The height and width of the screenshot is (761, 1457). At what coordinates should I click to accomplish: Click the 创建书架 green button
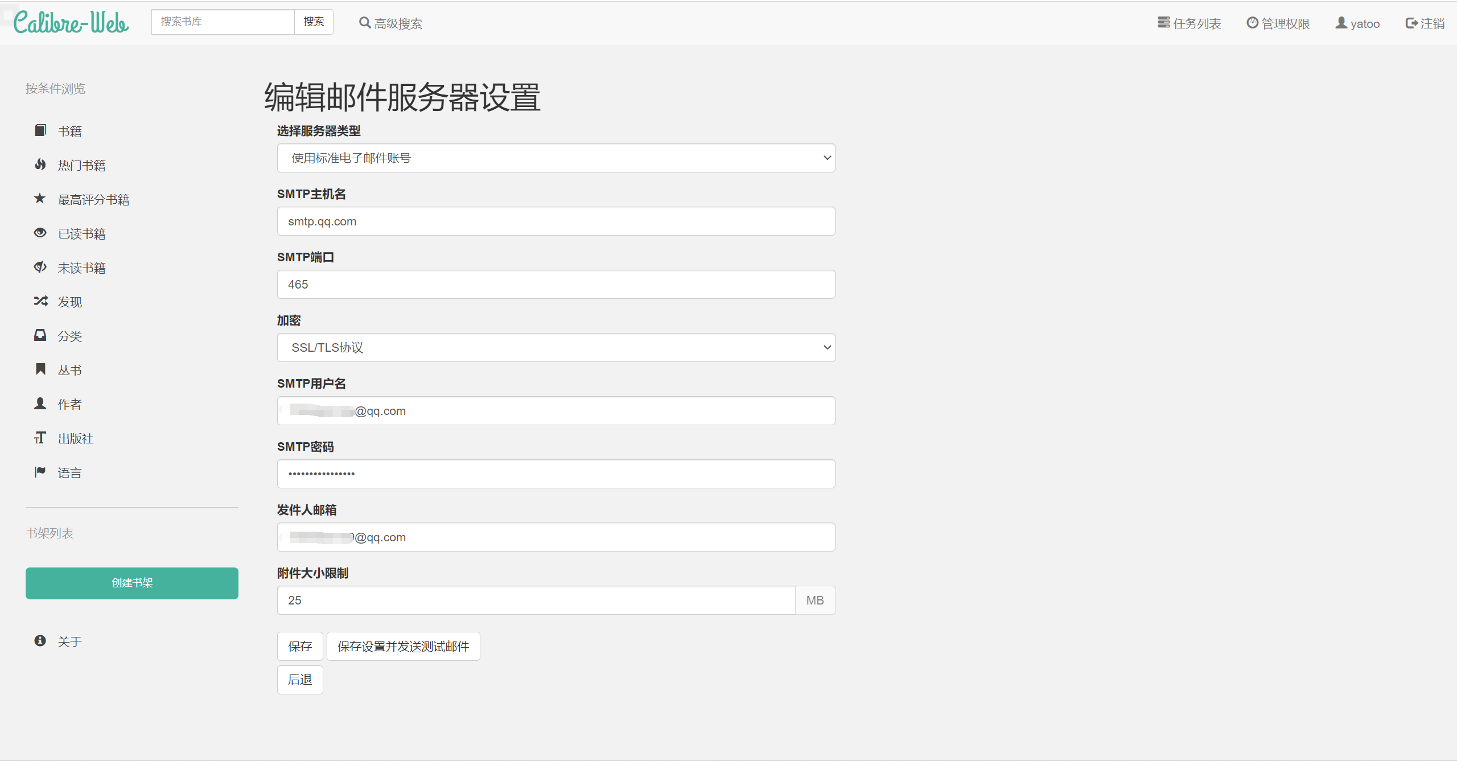(x=132, y=583)
